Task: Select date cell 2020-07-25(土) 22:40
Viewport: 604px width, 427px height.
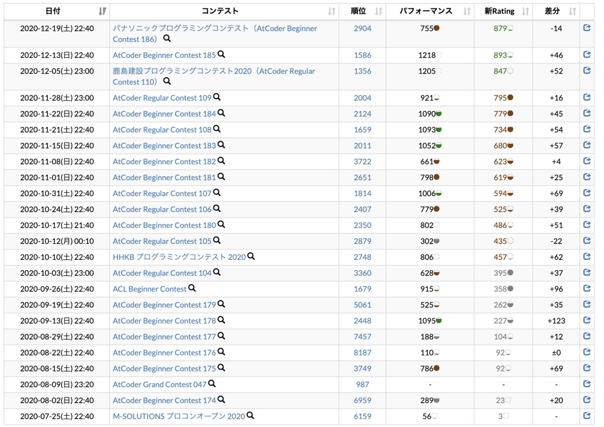Action: point(57,416)
